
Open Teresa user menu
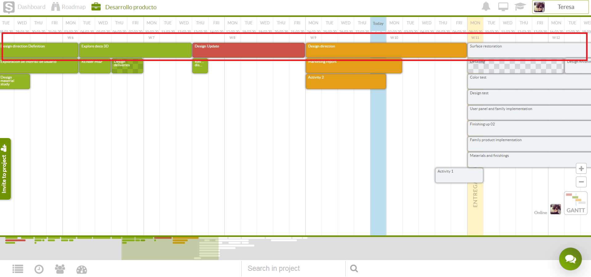(x=560, y=7)
